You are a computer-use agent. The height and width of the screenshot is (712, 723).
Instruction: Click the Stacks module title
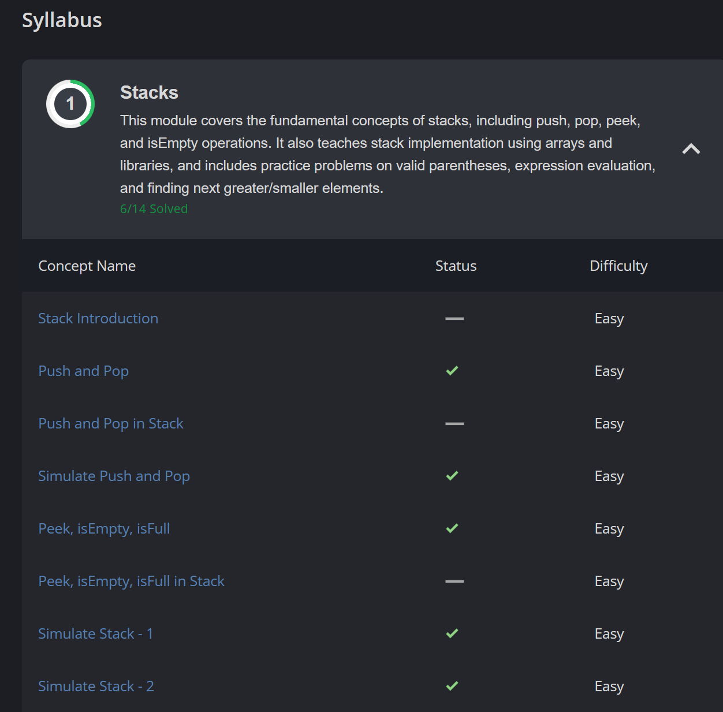pyautogui.click(x=149, y=92)
